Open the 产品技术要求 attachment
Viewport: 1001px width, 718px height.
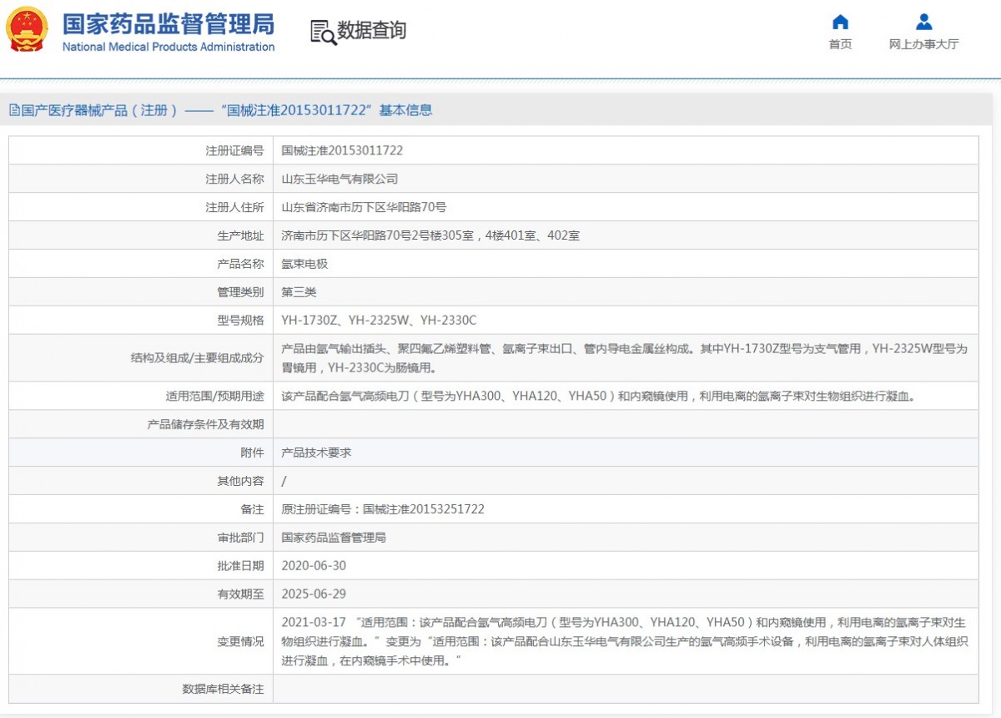[x=316, y=453]
